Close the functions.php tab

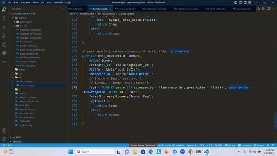pos(110,9)
